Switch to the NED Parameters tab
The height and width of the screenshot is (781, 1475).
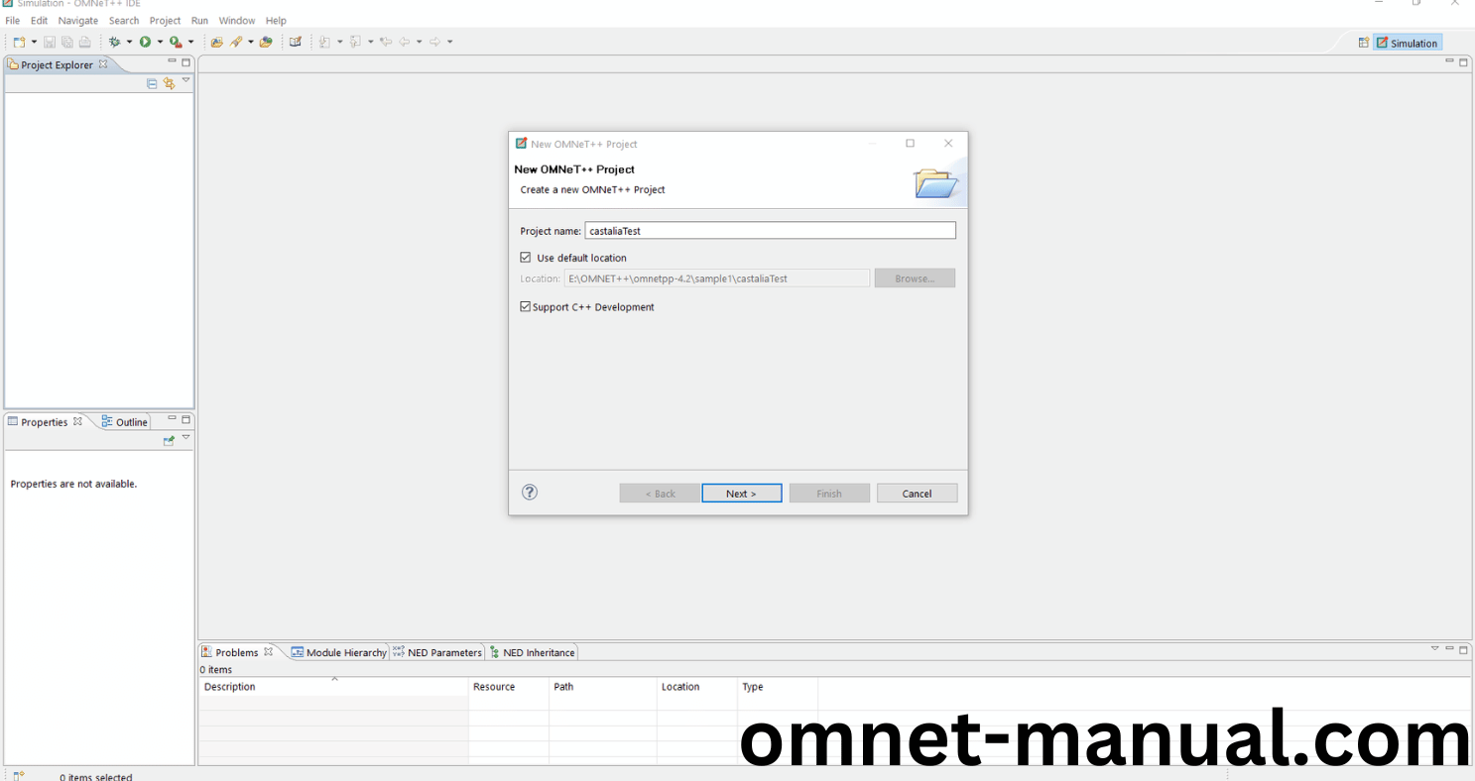pyautogui.click(x=436, y=652)
